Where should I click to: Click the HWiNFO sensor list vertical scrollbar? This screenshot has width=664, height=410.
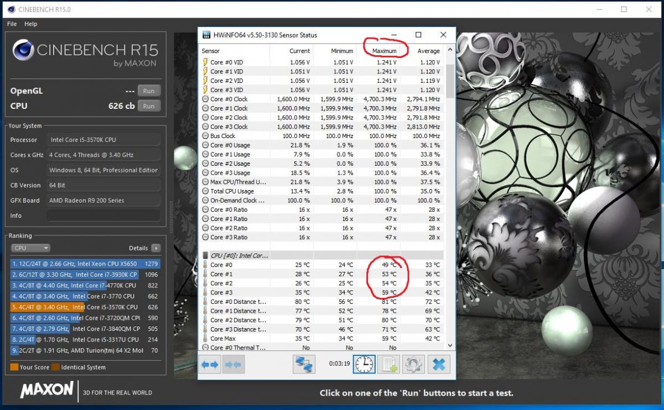click(450, 198)
